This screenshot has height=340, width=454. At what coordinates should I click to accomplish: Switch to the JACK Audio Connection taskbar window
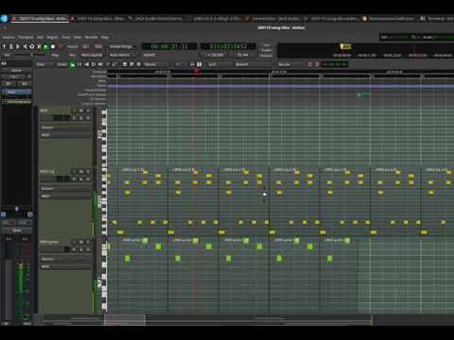[156, 19]
